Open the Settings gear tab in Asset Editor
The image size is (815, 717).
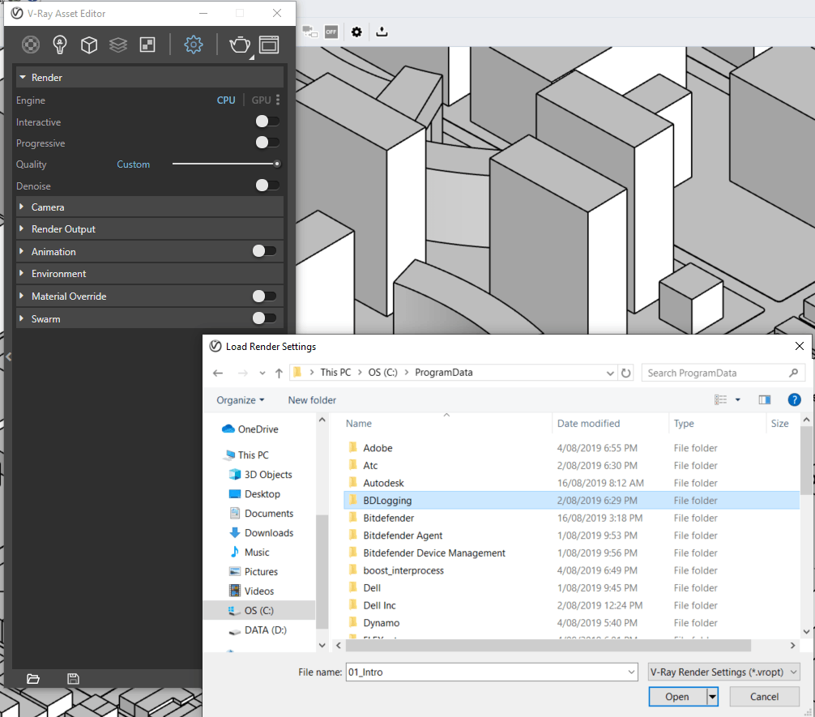pos(194,45)
